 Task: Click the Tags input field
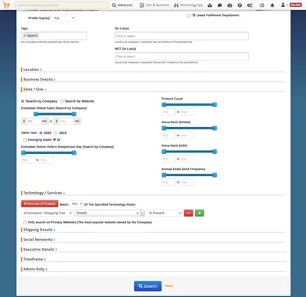54,36
